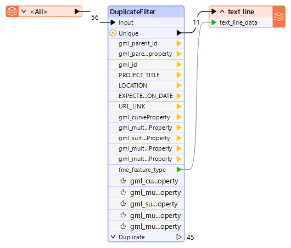Inspect the 11 feature count on Unique link
The height and width of the screenshot is (248, 291).
pos(197,22)
